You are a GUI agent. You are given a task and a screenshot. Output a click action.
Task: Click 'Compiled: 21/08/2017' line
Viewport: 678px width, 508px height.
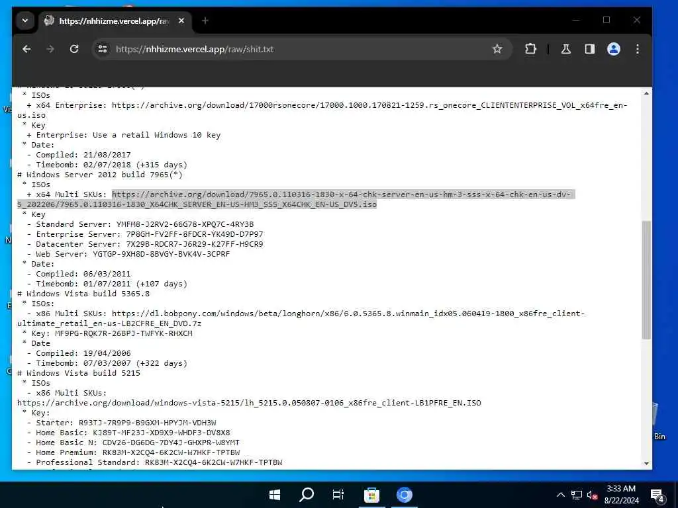coord(79,155)
